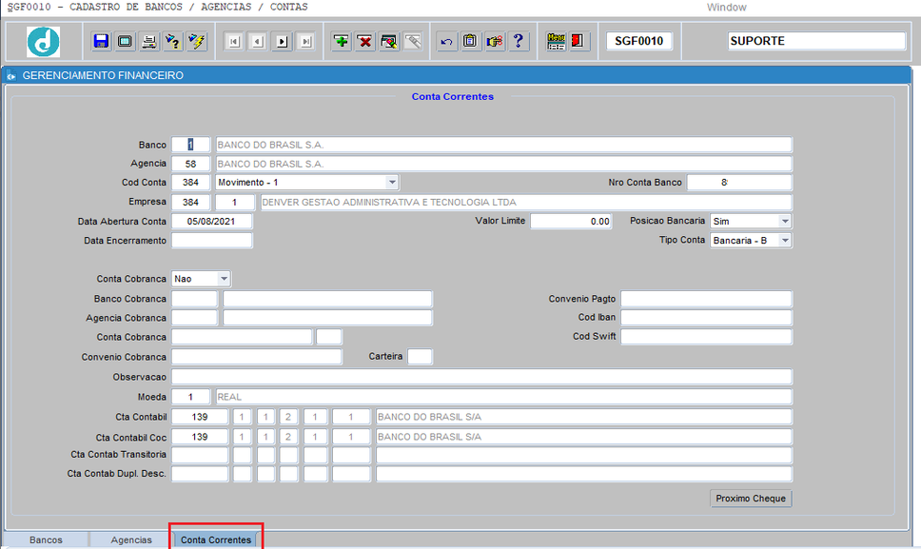Click the blue Undo arrow icon
This screenshot has width=921, height=549.
pyautogui.click(x=447, y=41)
